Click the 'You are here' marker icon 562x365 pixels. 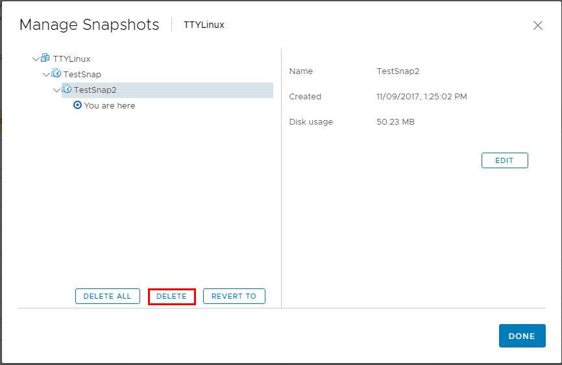pos(78,105)
